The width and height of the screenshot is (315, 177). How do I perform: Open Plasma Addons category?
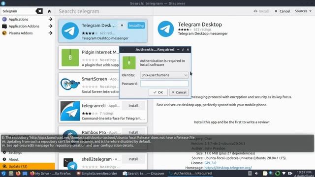coord(21,33)
